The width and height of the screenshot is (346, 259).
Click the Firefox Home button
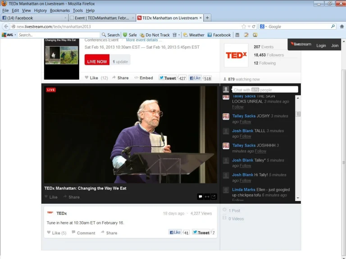pyautogui.click(x=341, y=27)
